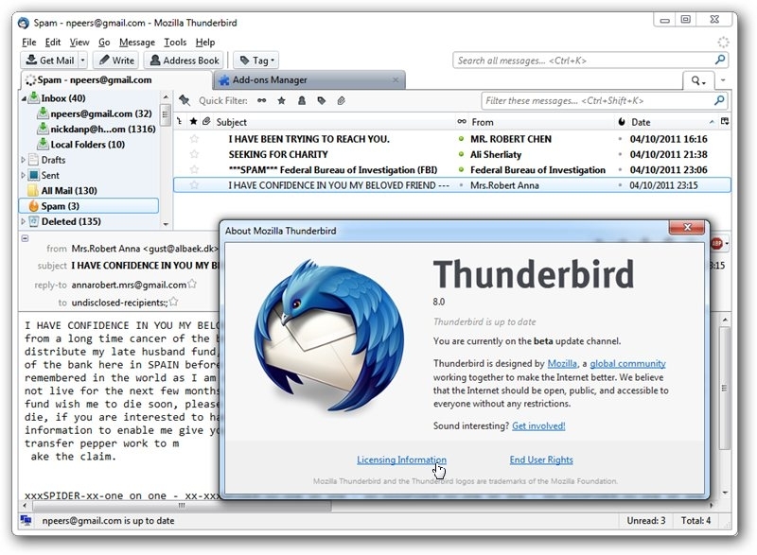Expand the Drafts folder

click(23, 160)
